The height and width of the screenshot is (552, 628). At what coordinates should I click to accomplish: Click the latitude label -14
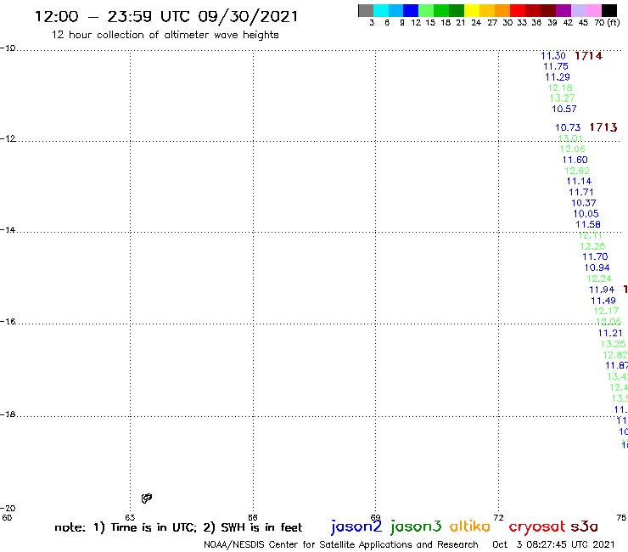pyautogui.click(x=8, y=230)
